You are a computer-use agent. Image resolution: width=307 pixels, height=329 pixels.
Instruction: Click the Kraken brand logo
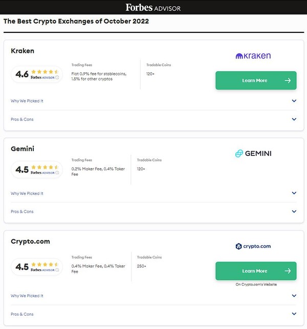click(x=253, y=56)
